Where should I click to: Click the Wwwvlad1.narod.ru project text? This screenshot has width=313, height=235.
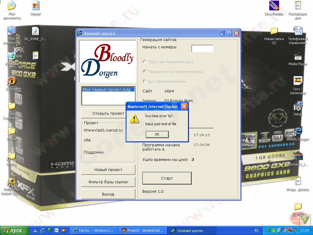coord(103,130)
